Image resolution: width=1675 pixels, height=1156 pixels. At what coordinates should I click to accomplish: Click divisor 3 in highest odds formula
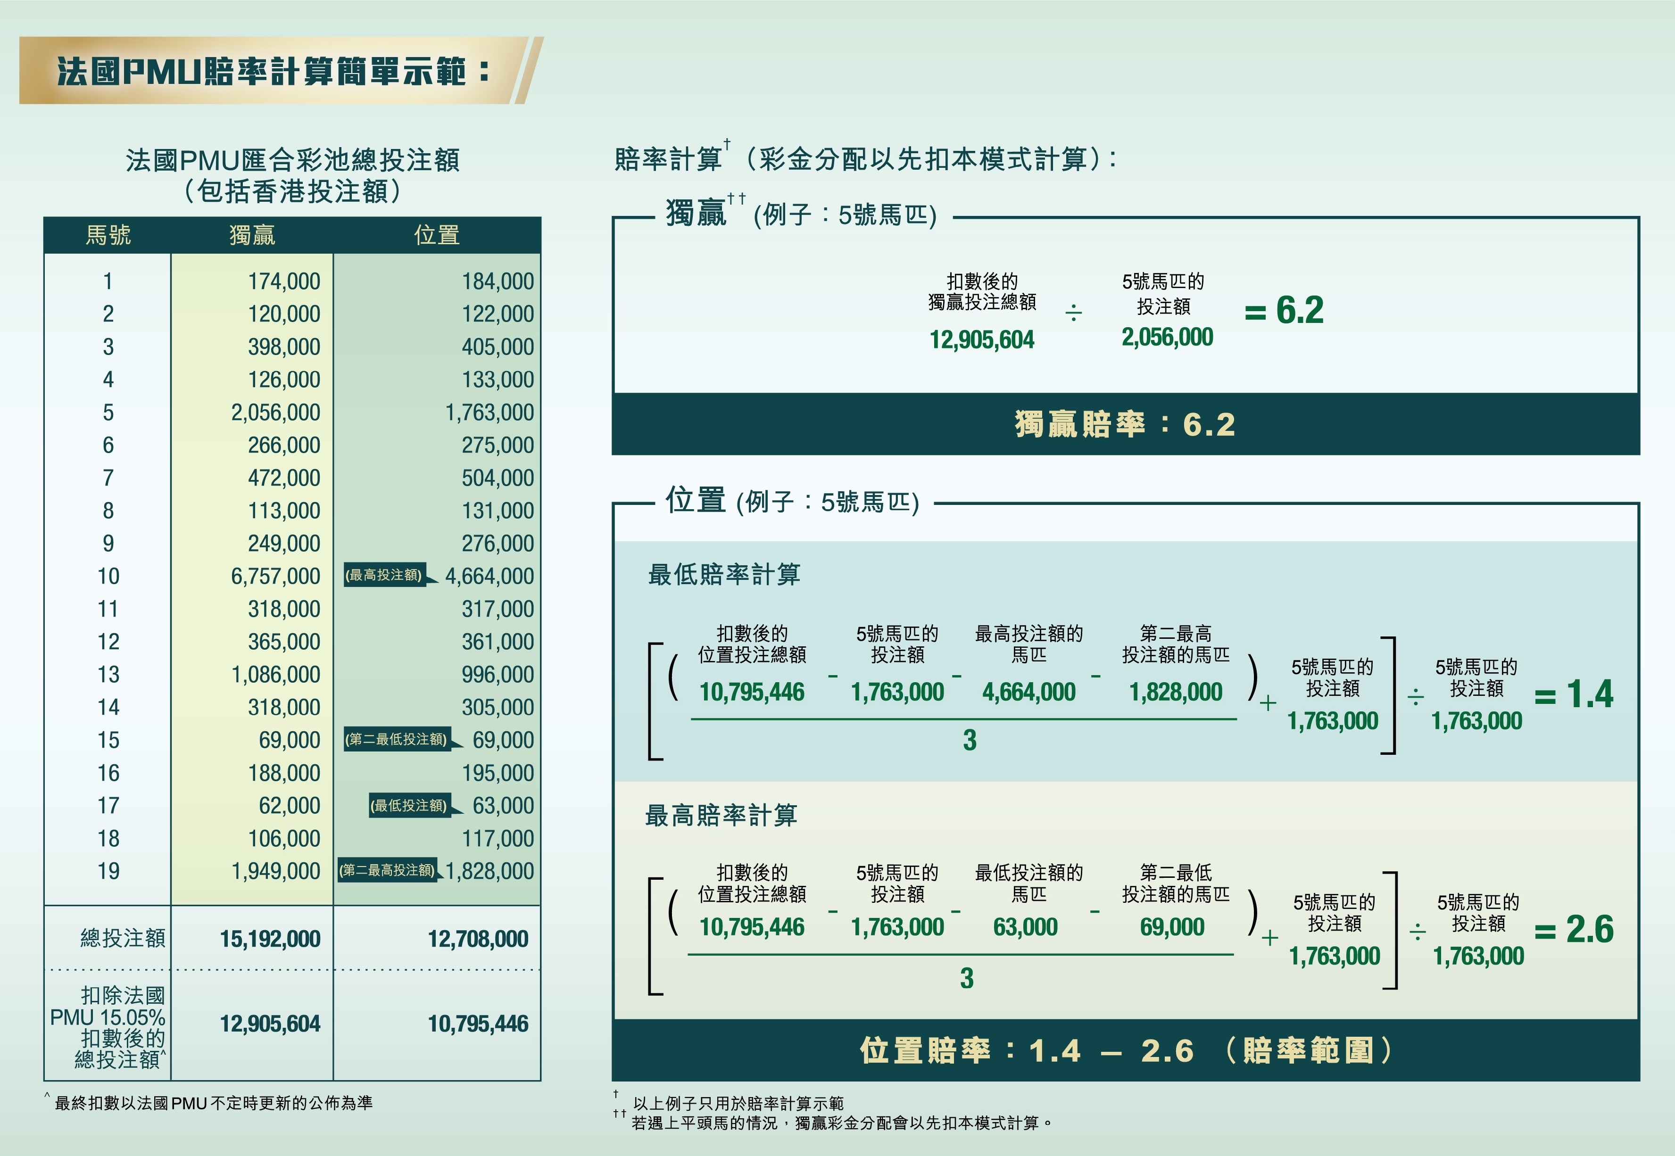coord(966,978)
